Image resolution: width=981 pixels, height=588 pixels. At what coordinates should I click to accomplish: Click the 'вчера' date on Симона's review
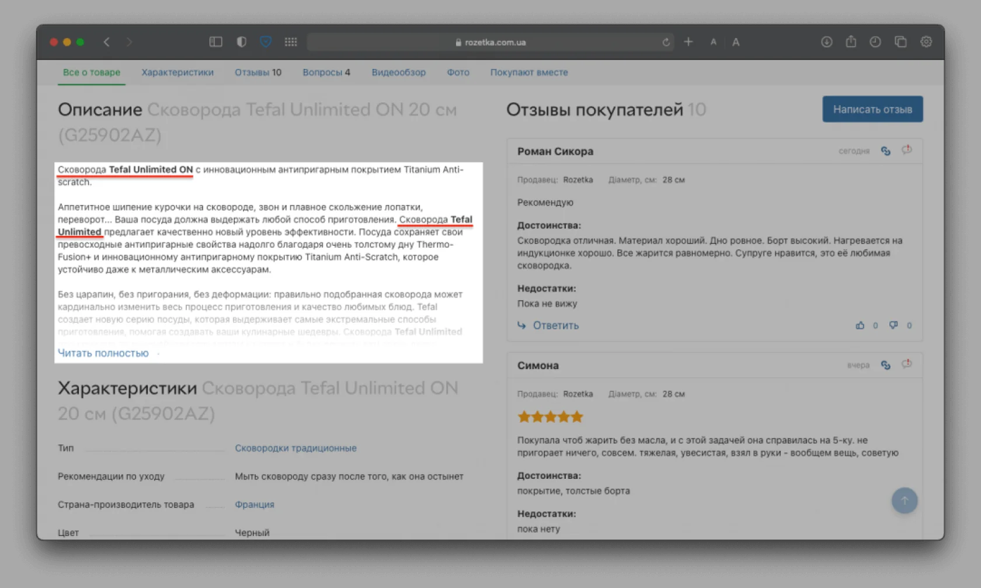pyautogui.click(x=858, y=366)
